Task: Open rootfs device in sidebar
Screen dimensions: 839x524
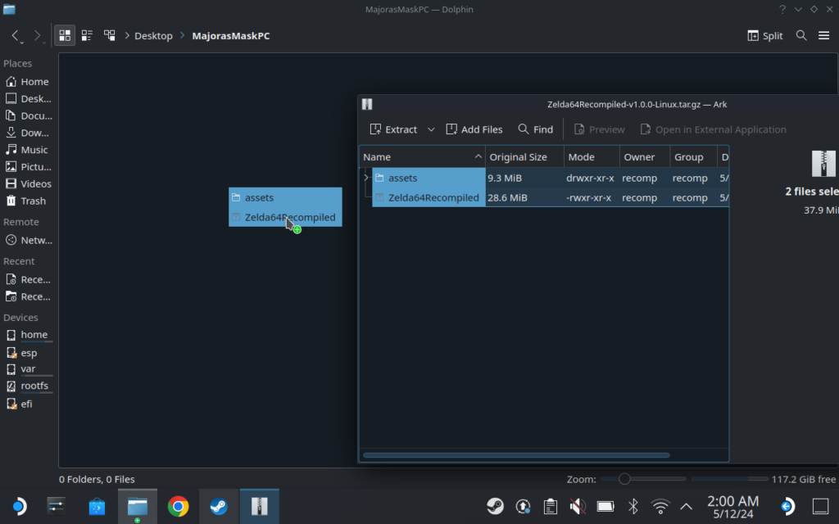Action: [28, 386]
